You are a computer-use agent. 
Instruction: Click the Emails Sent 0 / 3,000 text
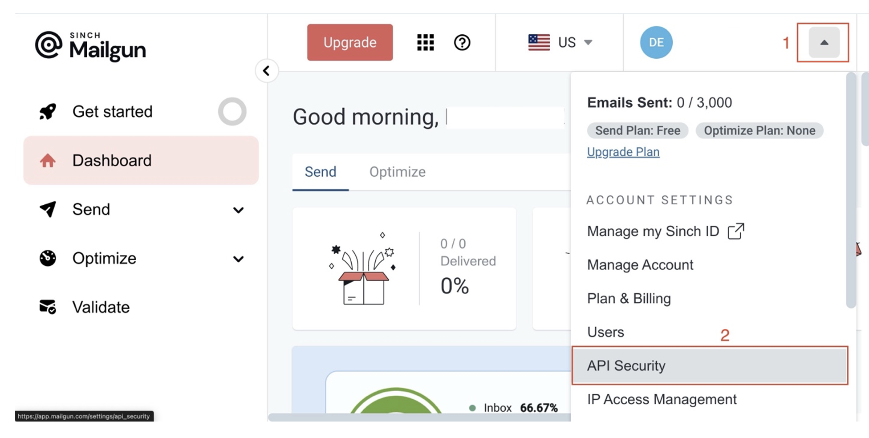(659, 102)
